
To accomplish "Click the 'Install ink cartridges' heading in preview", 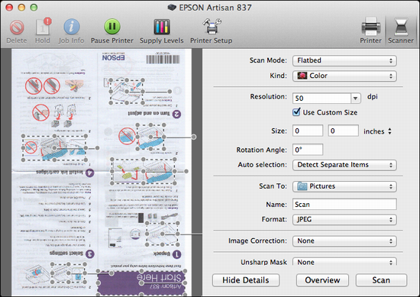I will pos(60,173).
